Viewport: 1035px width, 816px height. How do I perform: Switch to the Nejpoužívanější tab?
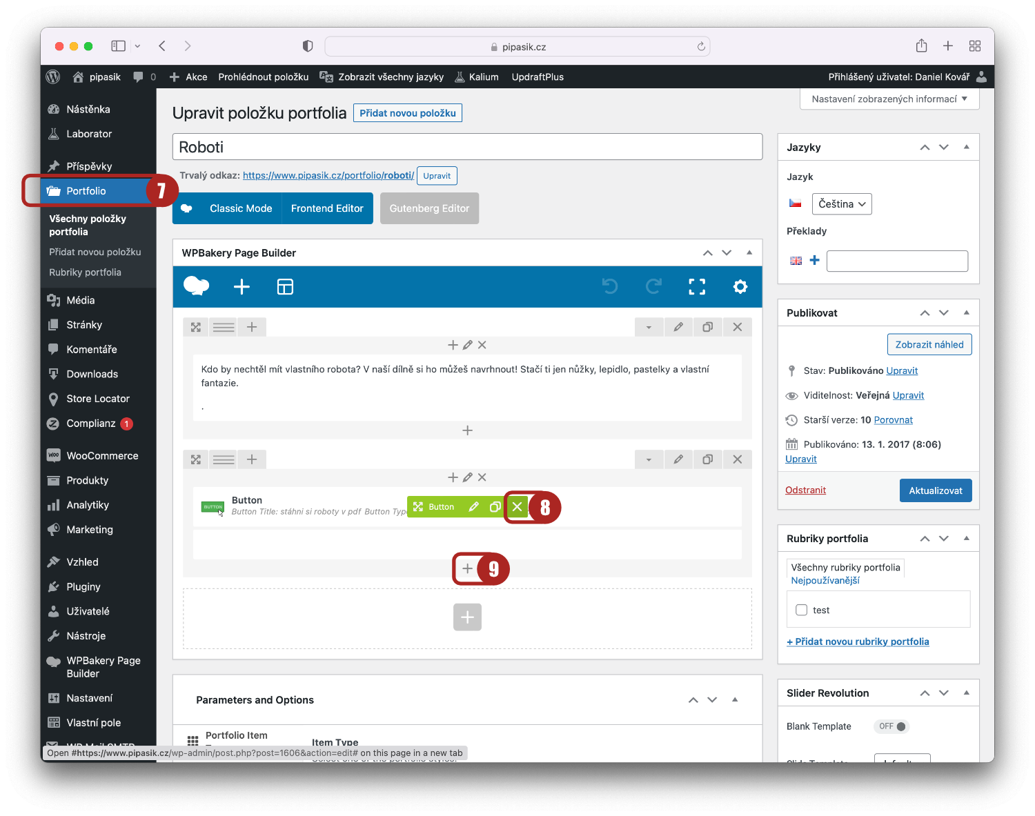tap(825, 581)
